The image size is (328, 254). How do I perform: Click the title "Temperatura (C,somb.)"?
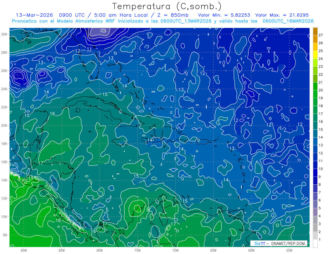[167, 6]
